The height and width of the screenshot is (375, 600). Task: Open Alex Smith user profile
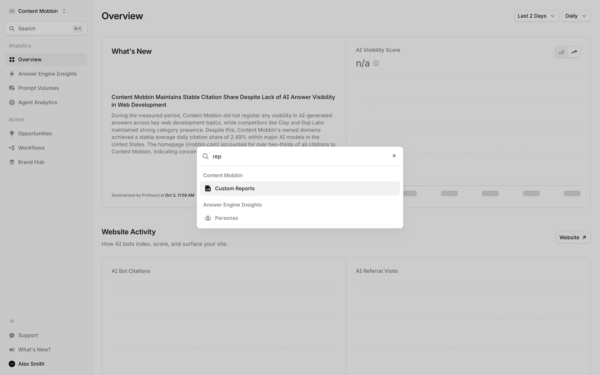(31, 364)
